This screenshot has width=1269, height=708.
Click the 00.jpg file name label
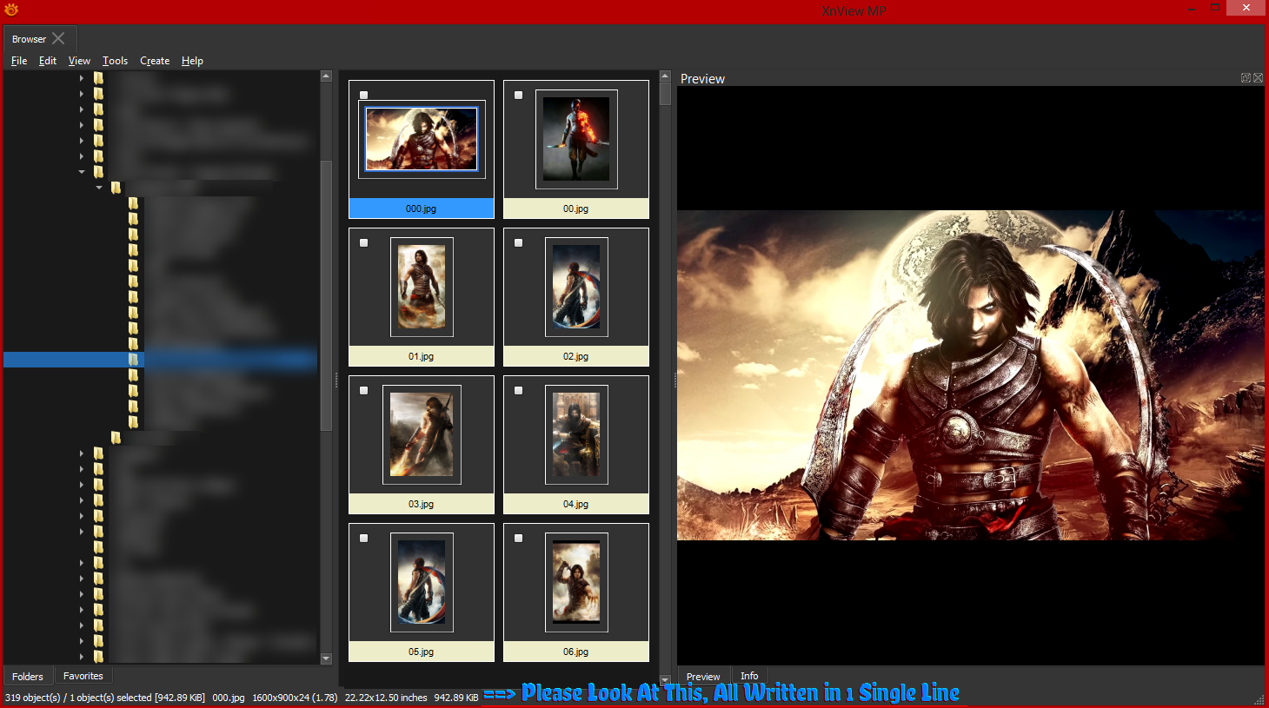coord(576,208)
